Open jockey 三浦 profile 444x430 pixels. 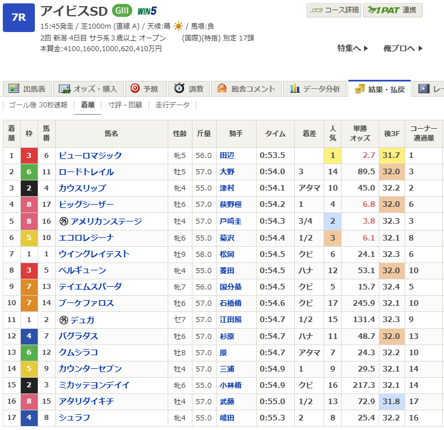(227, 369)
